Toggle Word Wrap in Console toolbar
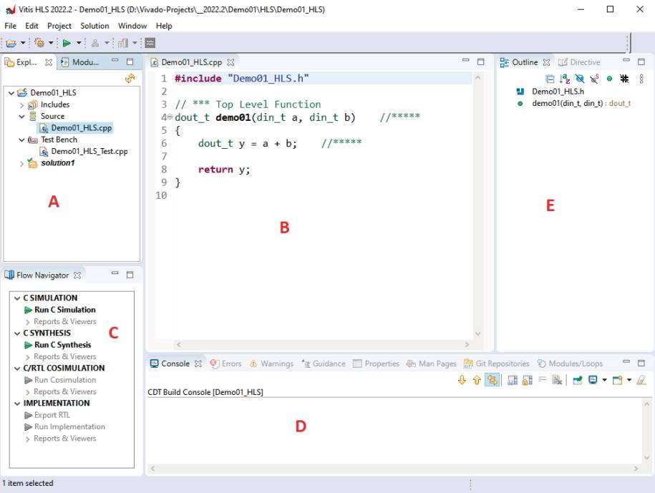This screenshot has height=493, width=655. coord(542,379)
